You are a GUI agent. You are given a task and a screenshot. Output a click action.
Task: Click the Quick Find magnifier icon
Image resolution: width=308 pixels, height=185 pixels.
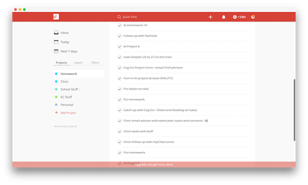click(119, 17)
